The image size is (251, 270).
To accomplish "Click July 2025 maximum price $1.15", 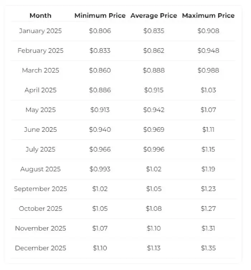I will (x=208, y=149).
